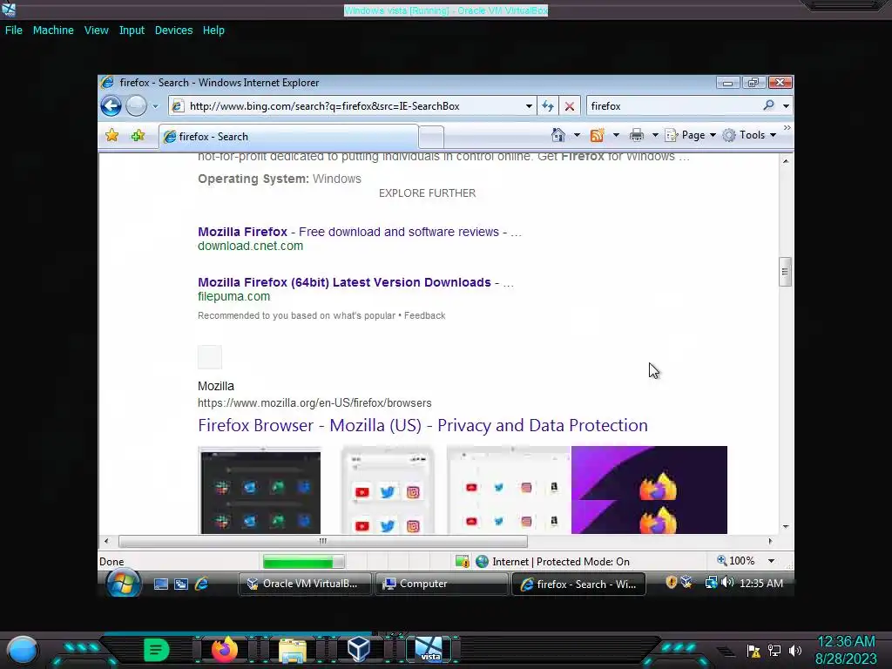Open VirtualBox File menu
This screenshot has height=669, width=892.
14,30
